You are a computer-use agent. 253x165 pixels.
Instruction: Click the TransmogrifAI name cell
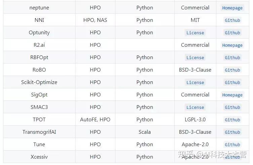(39, 132)
